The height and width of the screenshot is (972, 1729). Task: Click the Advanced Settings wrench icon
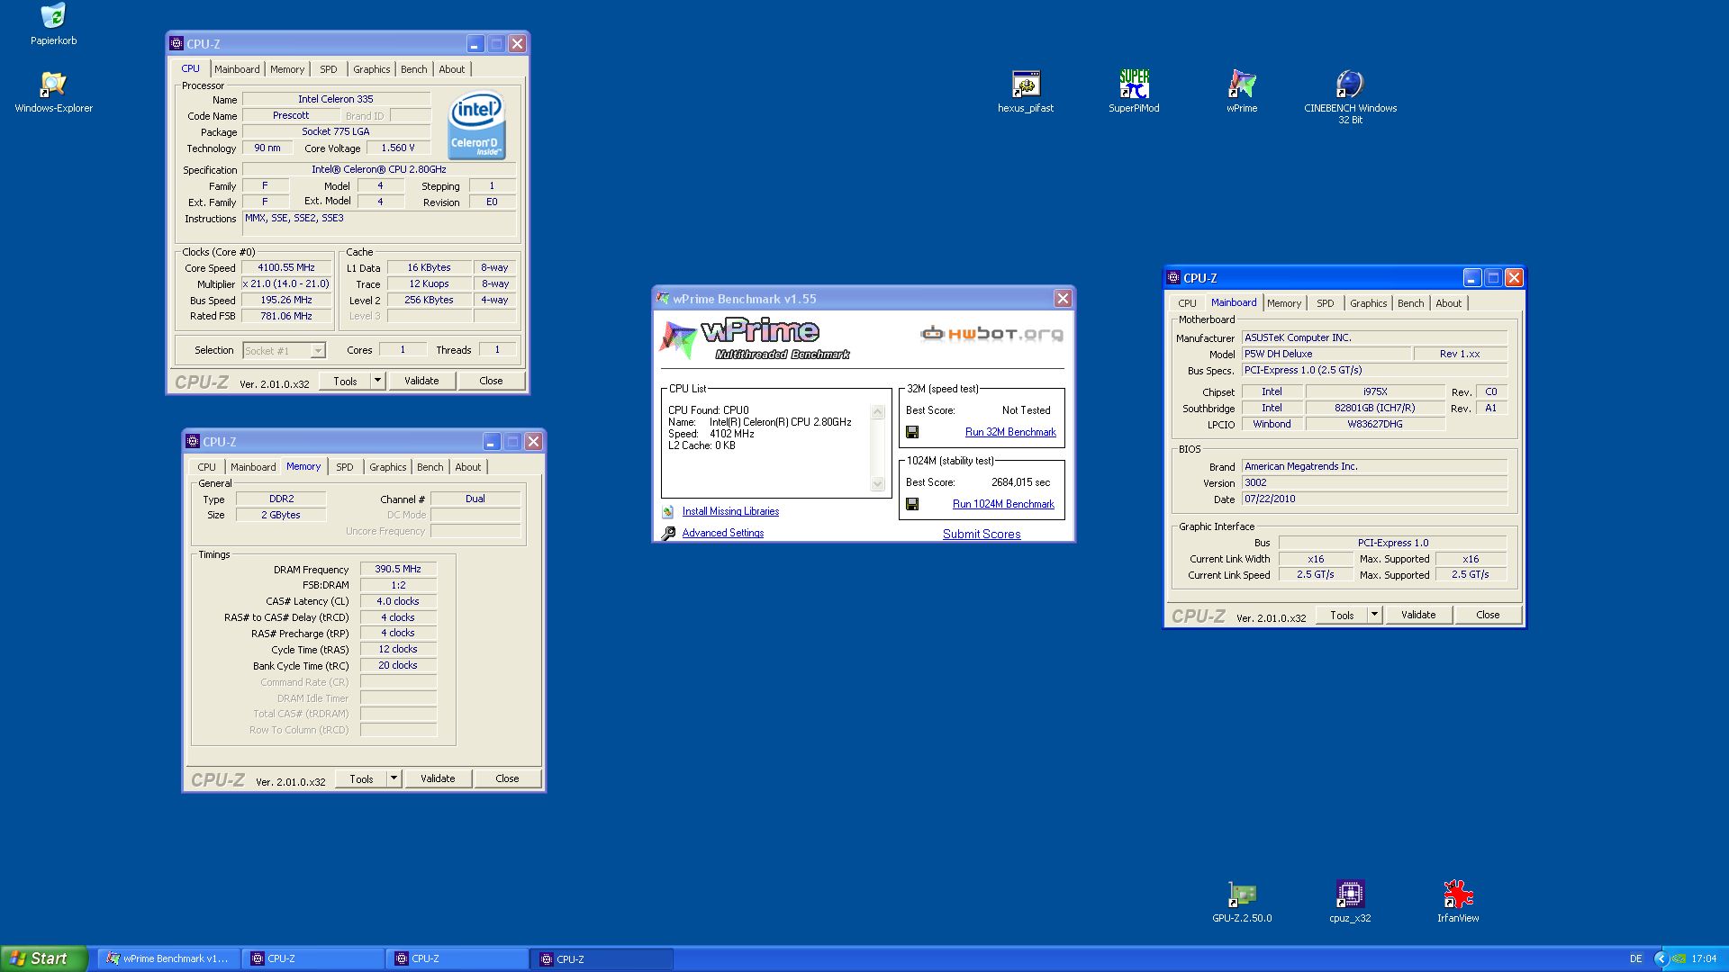[x=668, y=533]
